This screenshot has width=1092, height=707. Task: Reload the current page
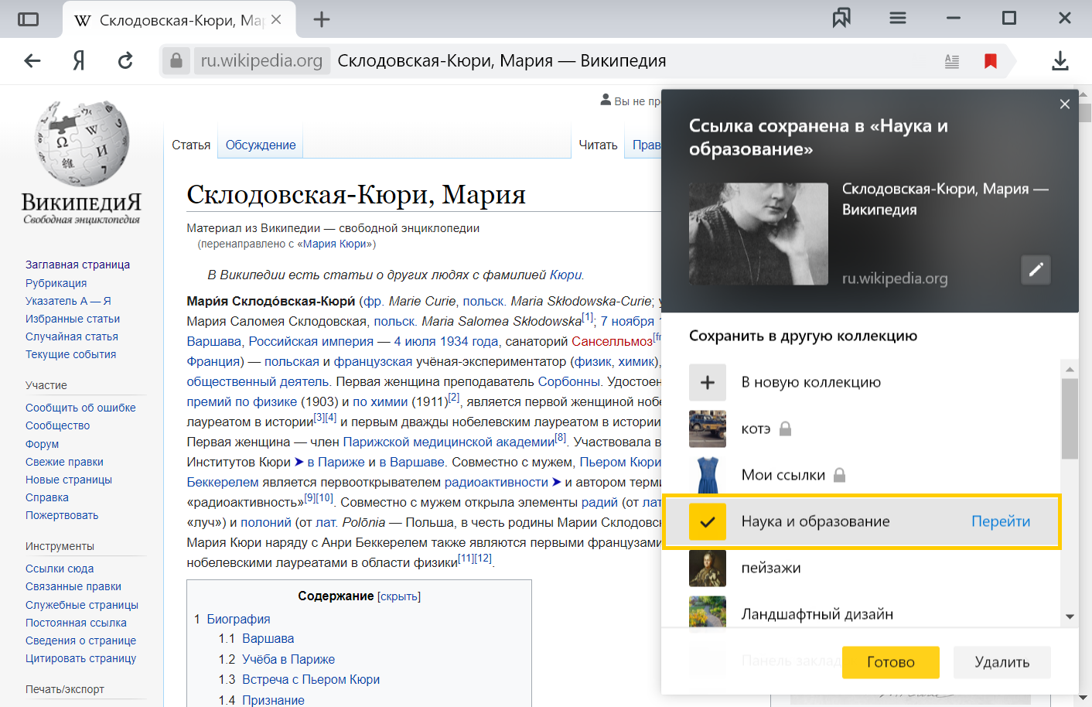pos(125,60)
